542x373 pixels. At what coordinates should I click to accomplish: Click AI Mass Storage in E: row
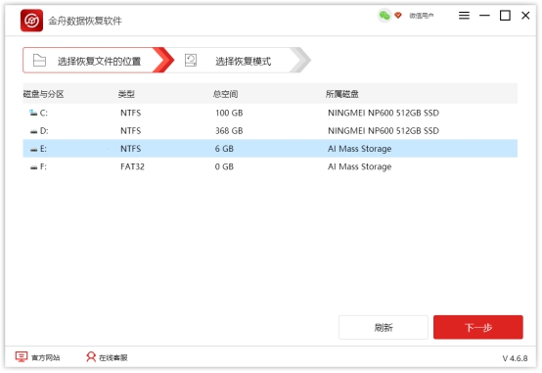359,149
